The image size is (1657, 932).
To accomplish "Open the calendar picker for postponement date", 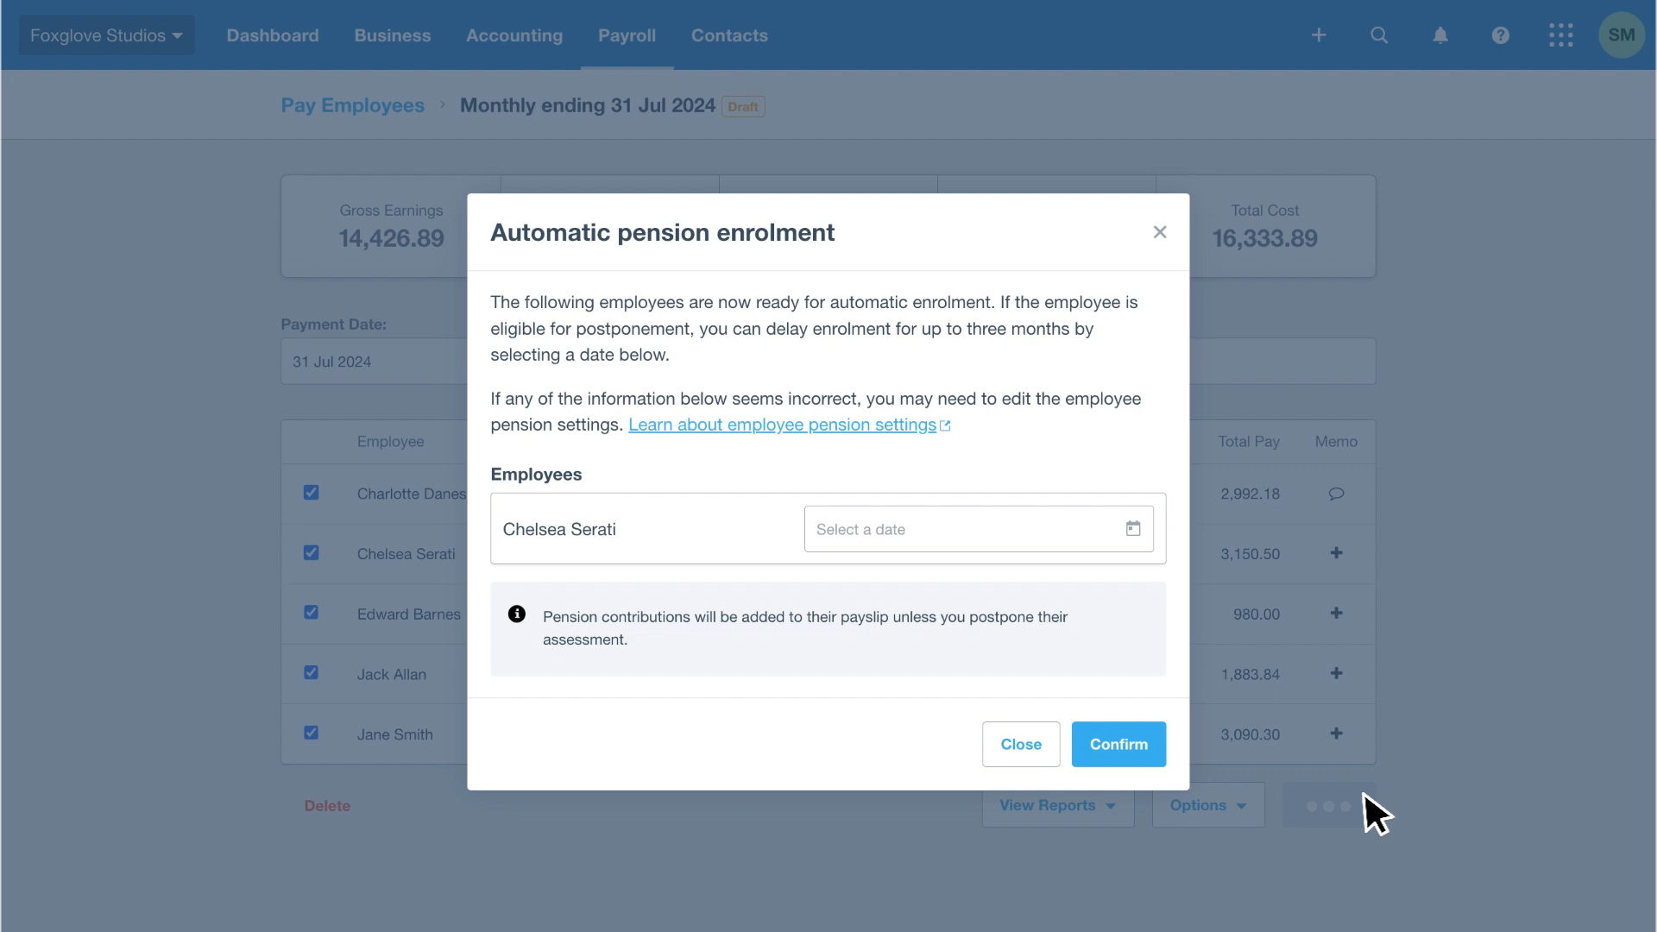I will 1133,528.
